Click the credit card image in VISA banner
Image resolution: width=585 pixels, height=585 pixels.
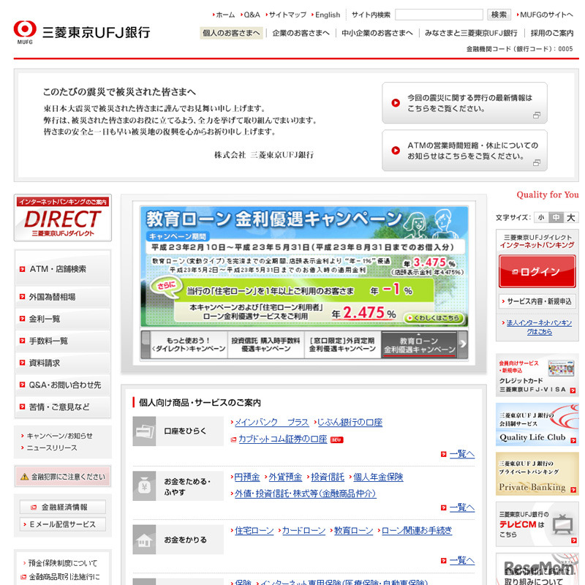pos(561,369)
